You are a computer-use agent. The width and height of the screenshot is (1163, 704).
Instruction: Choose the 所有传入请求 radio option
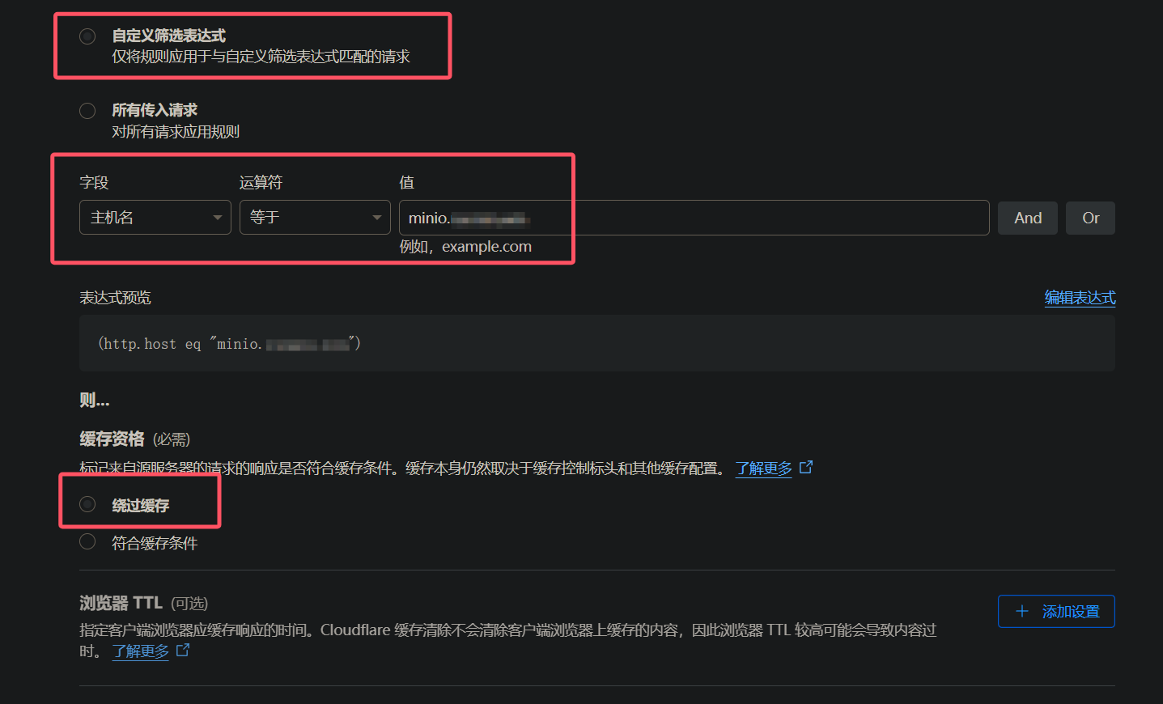(x=87, y=111)
